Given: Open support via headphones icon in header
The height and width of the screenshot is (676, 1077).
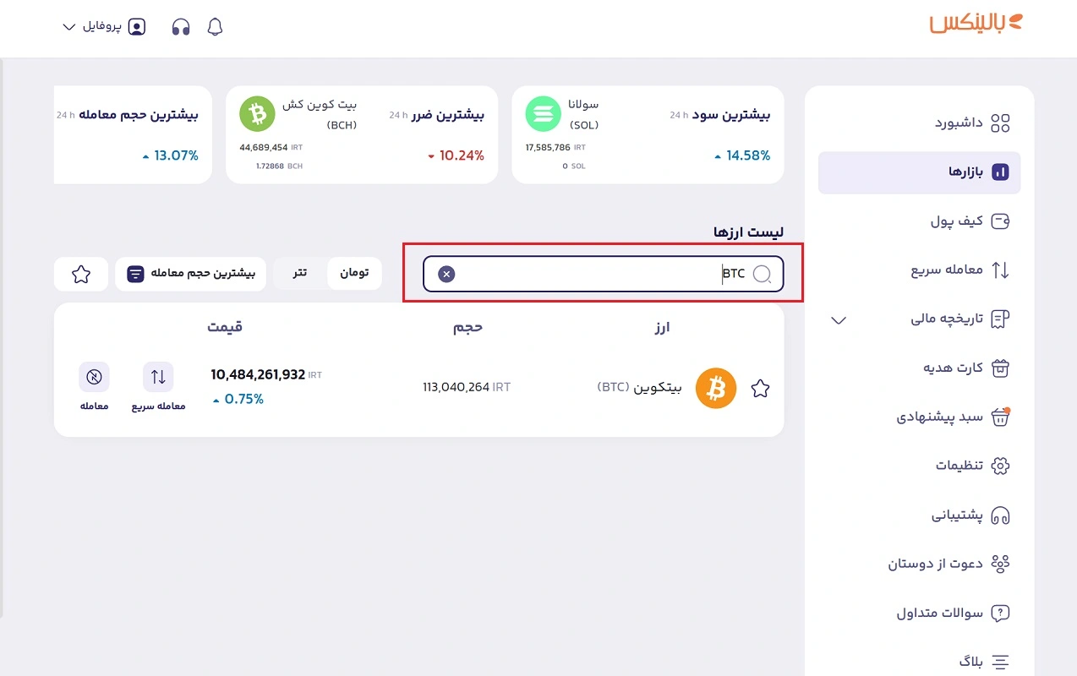Looking at the screenshot, I should tap(181, 27).
